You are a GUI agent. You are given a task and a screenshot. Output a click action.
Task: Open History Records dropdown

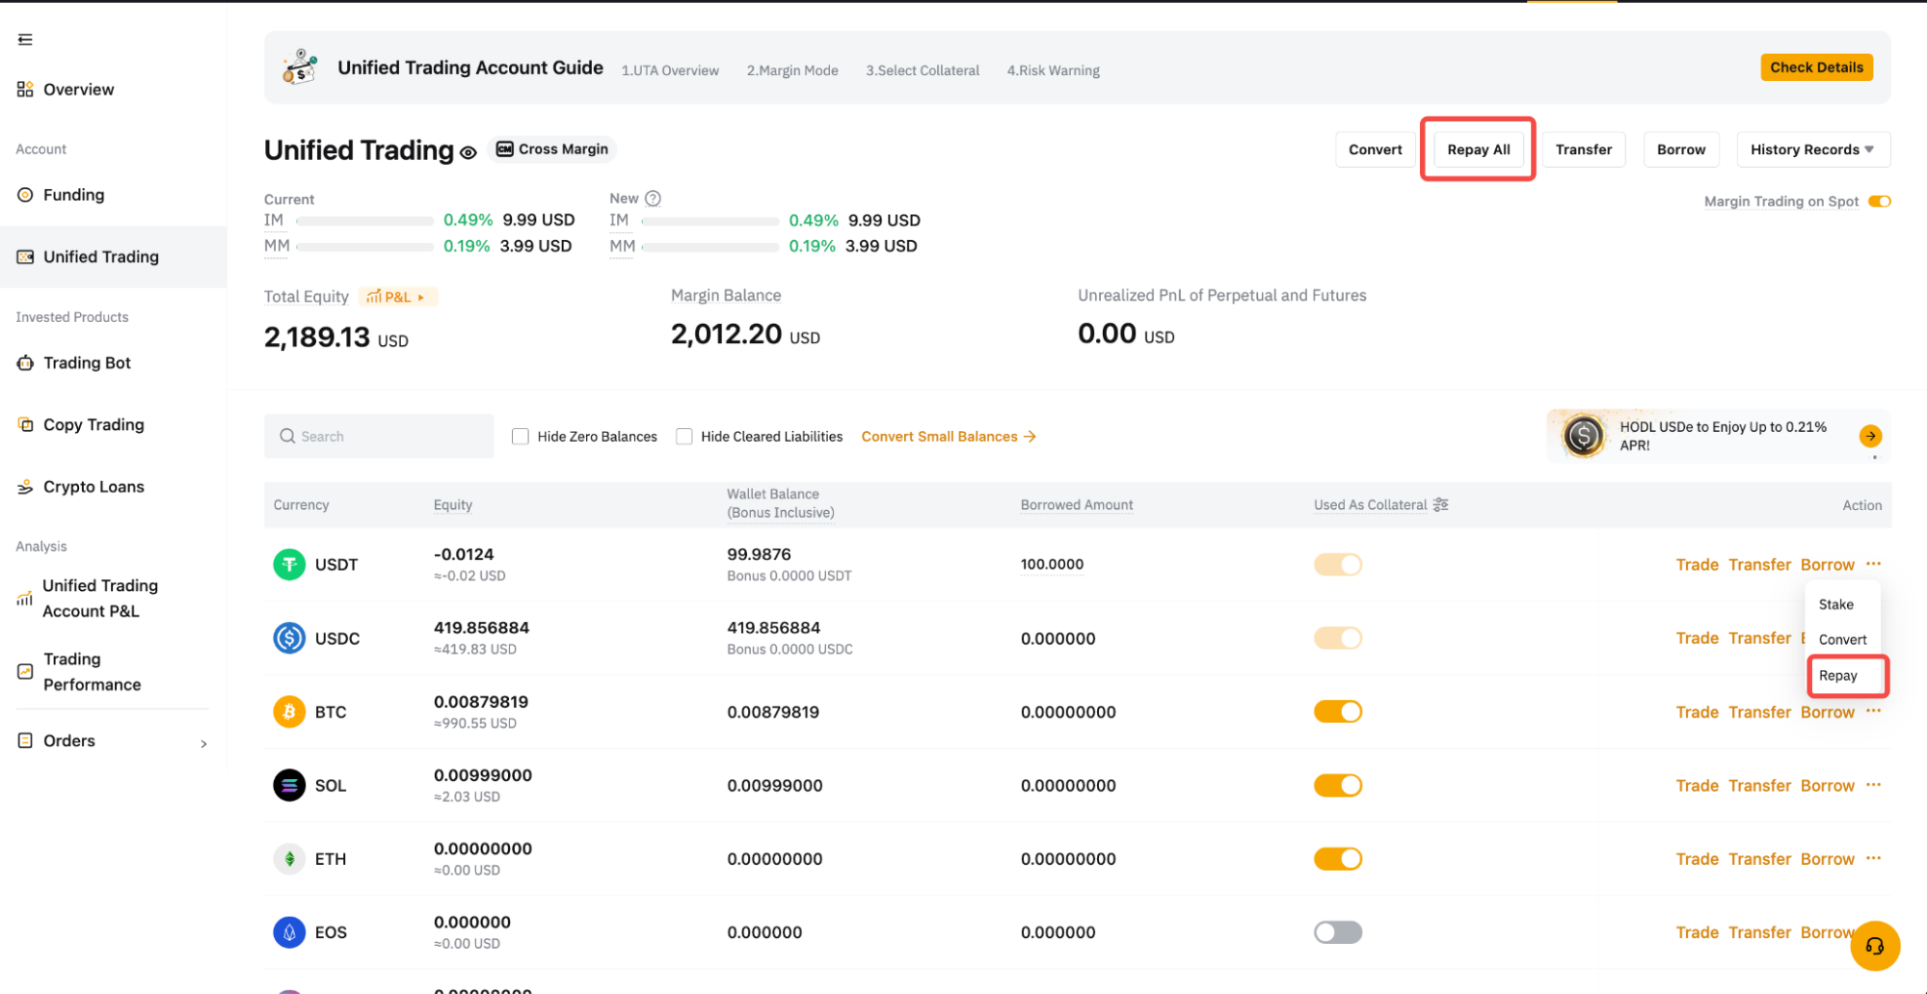point(1812,149)
